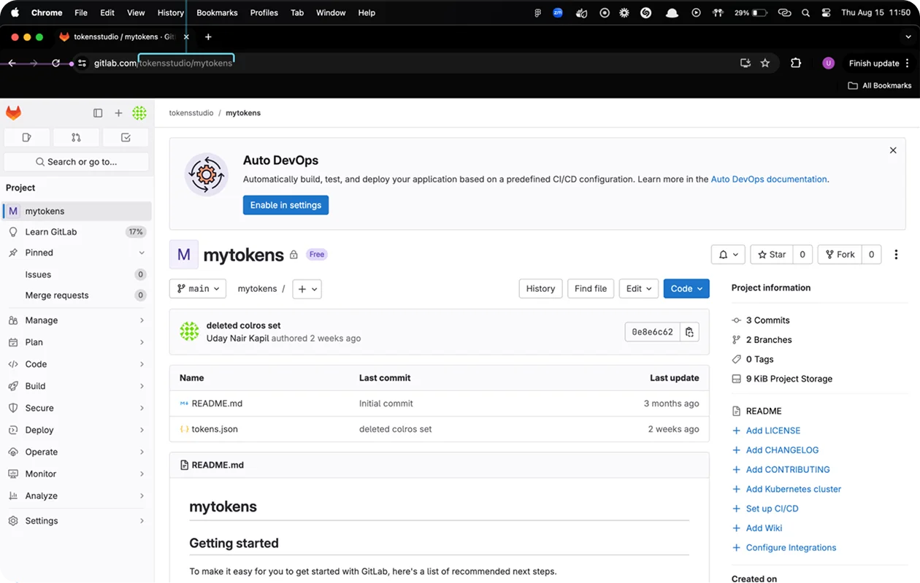Expand the Build sidebar section
Screen dimensions: 920x583
(x=76, y=386)
